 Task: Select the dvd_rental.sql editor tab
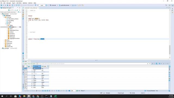pyautogui.click(x=30, y=8)
